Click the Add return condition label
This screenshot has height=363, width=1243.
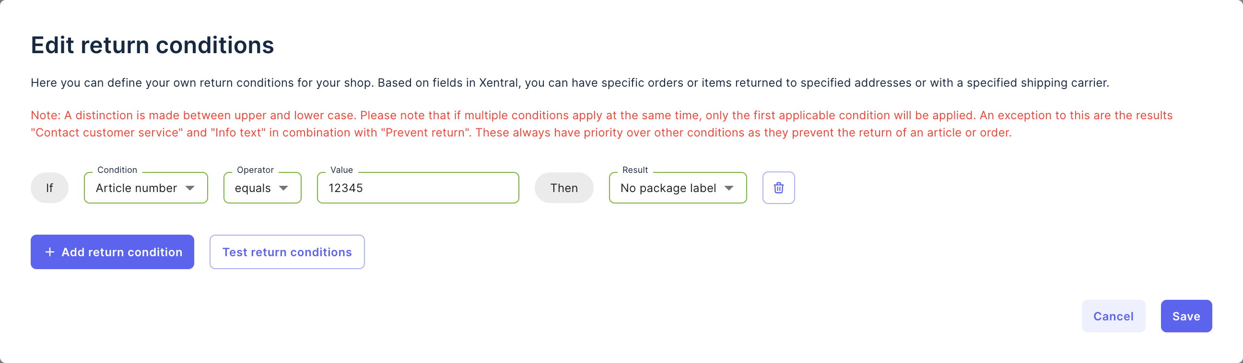(x=122, y=252)
